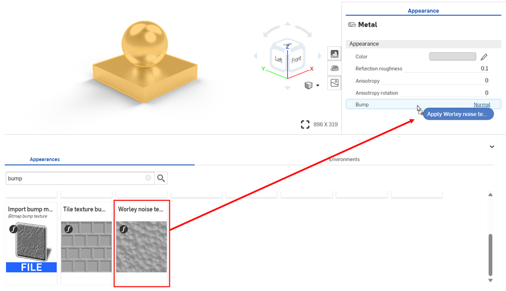506x291 pixels.
Task: Click scrollbar down arrow in library
Action: tap(490, 280)
